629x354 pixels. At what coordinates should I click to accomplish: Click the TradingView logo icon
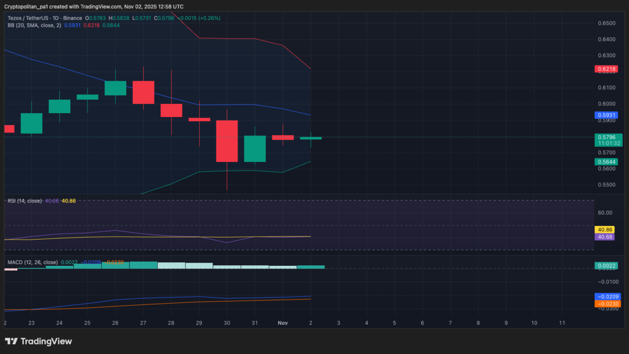click(x=11, y=341)
